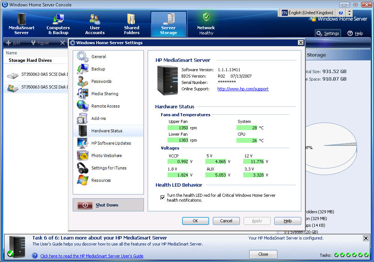Toggle health LED red notification checkbox
Screen dimensions: 374x262
[162, 198]
